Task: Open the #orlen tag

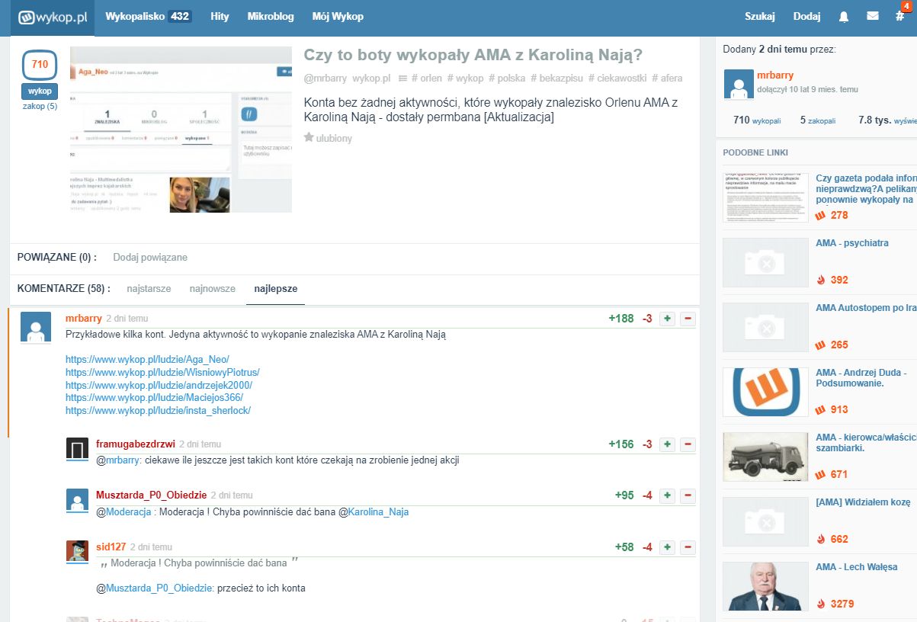Action: (x=427, y=78)
